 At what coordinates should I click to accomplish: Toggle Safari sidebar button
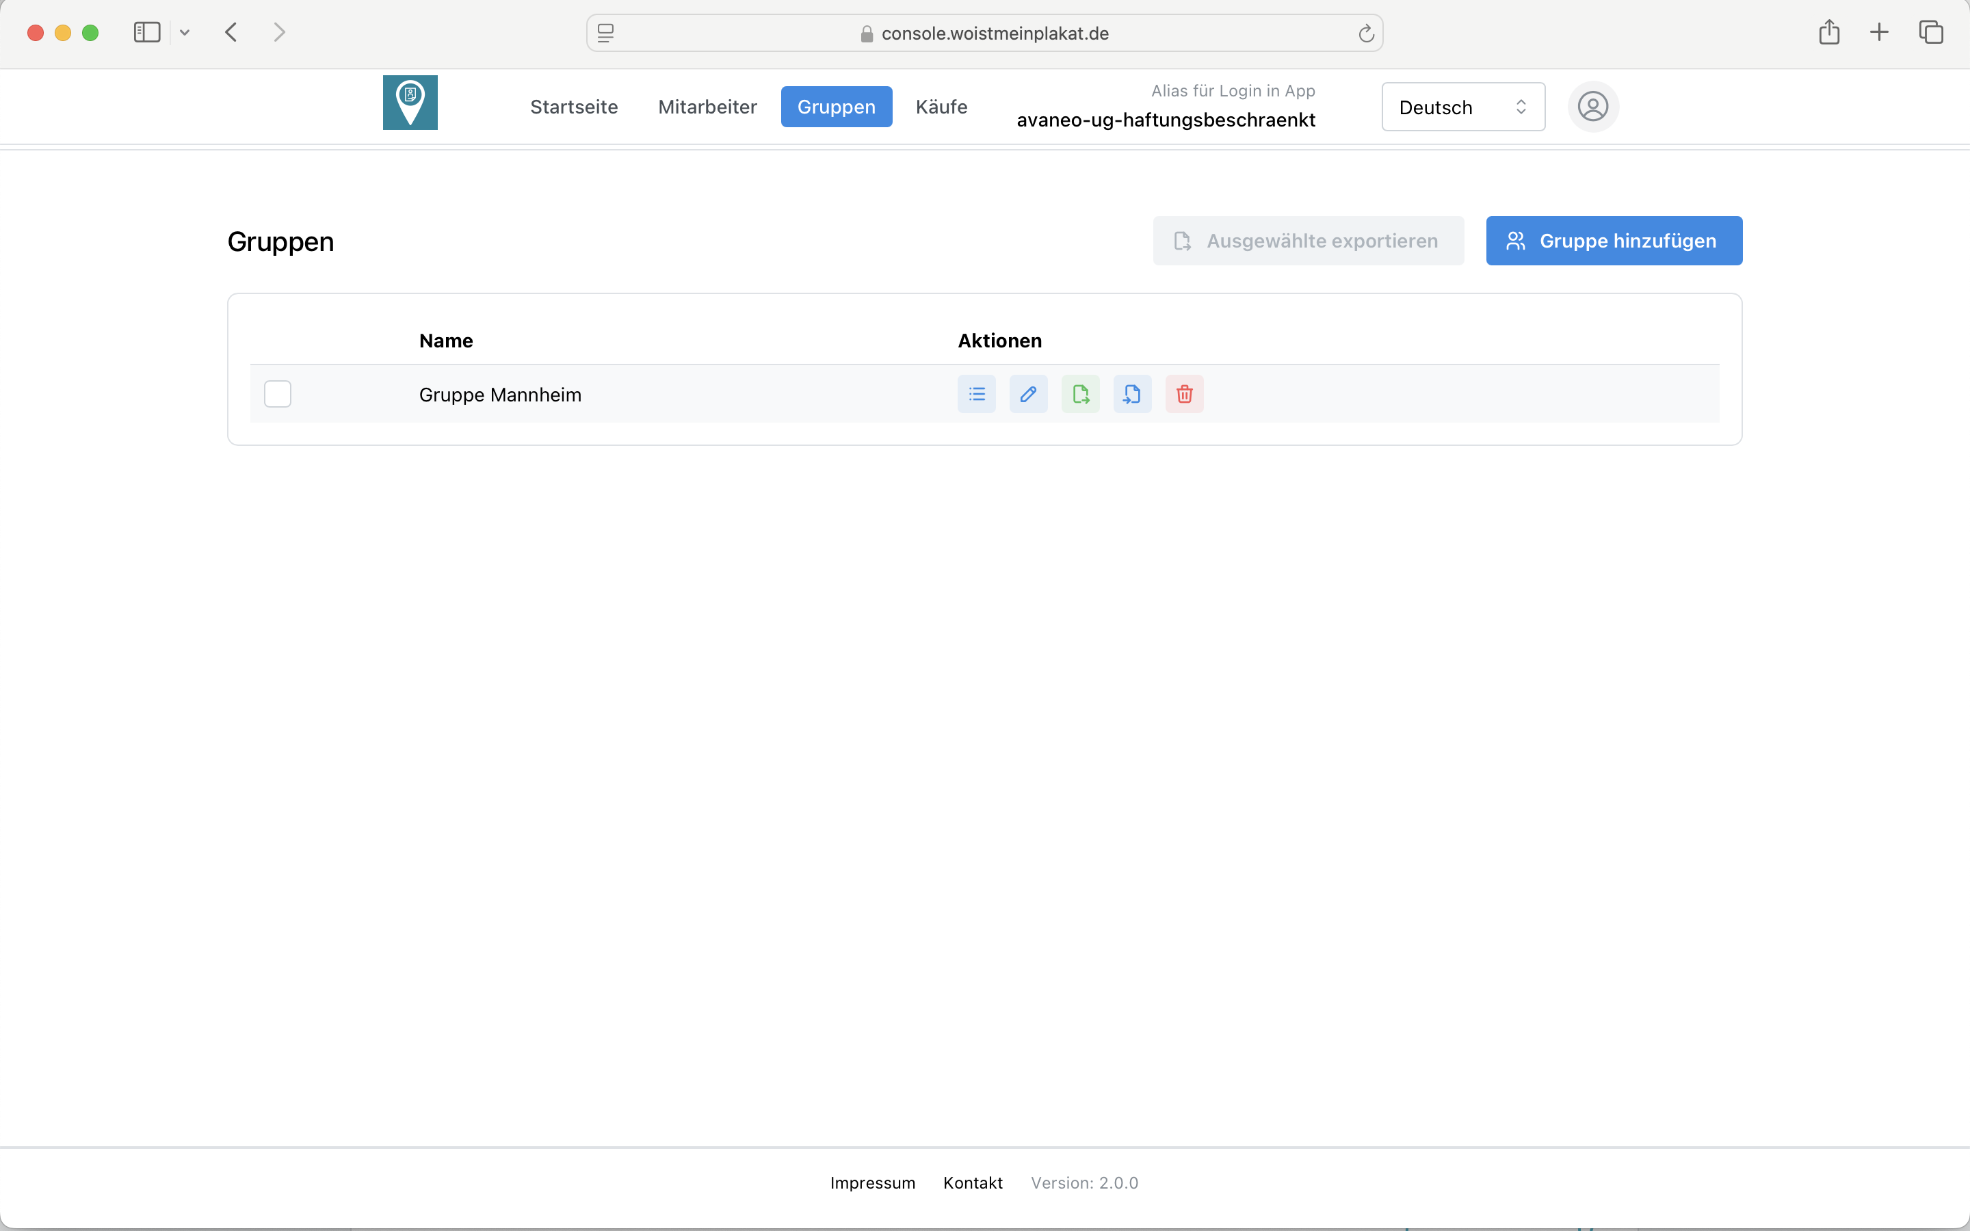(147, 33)
